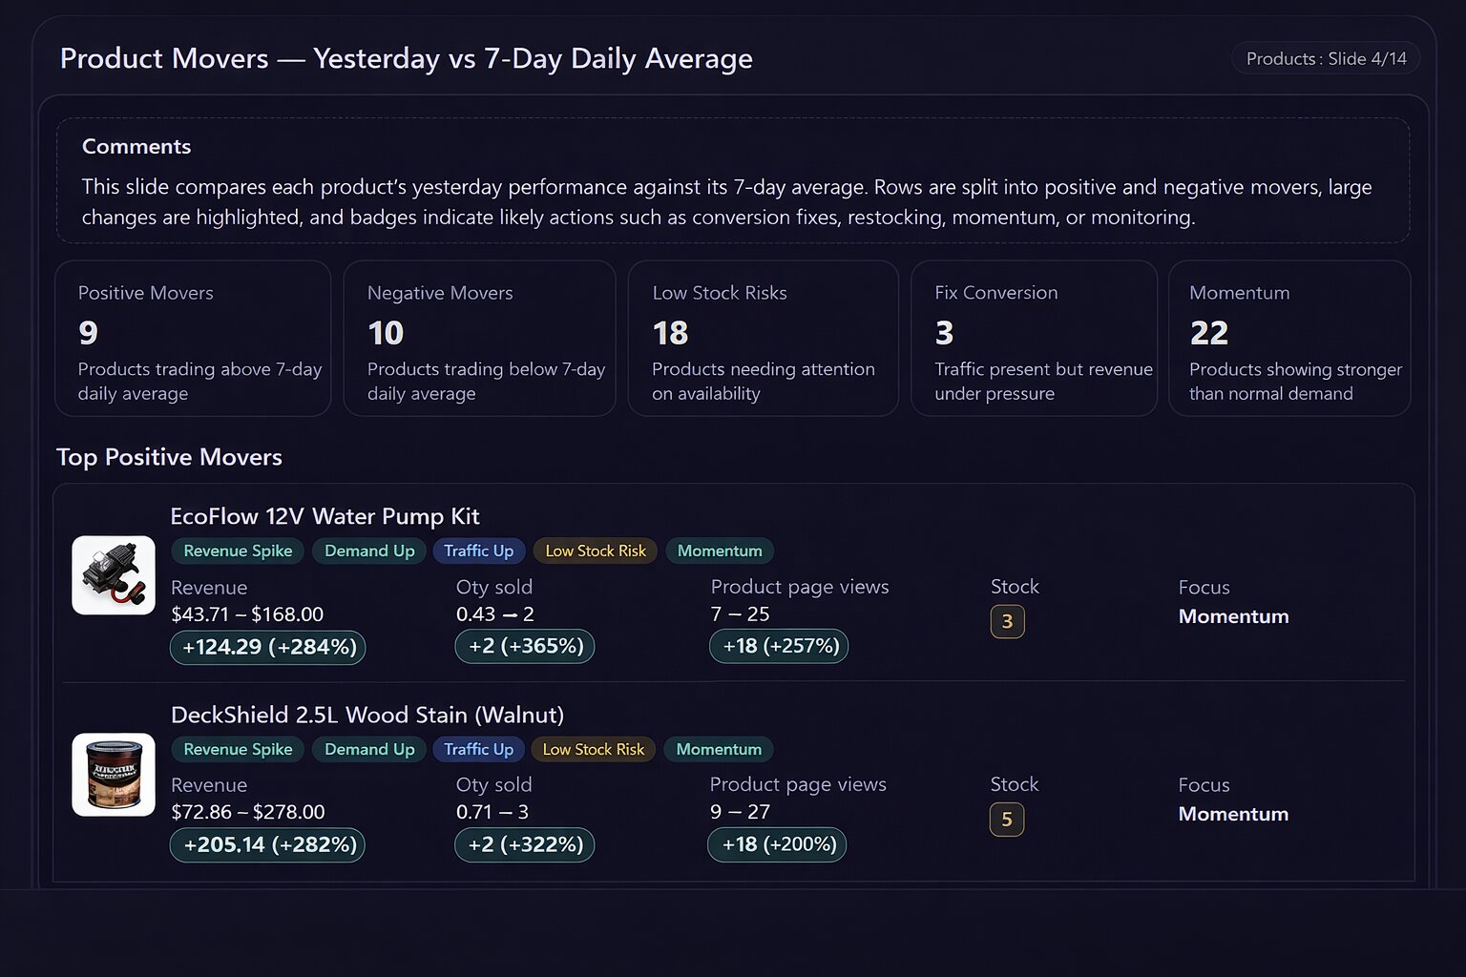Click the EcoFlow water pump product thumbnail
Image resolution: width=1466 pixels, height=977 pixels.
tap(114, 575)
